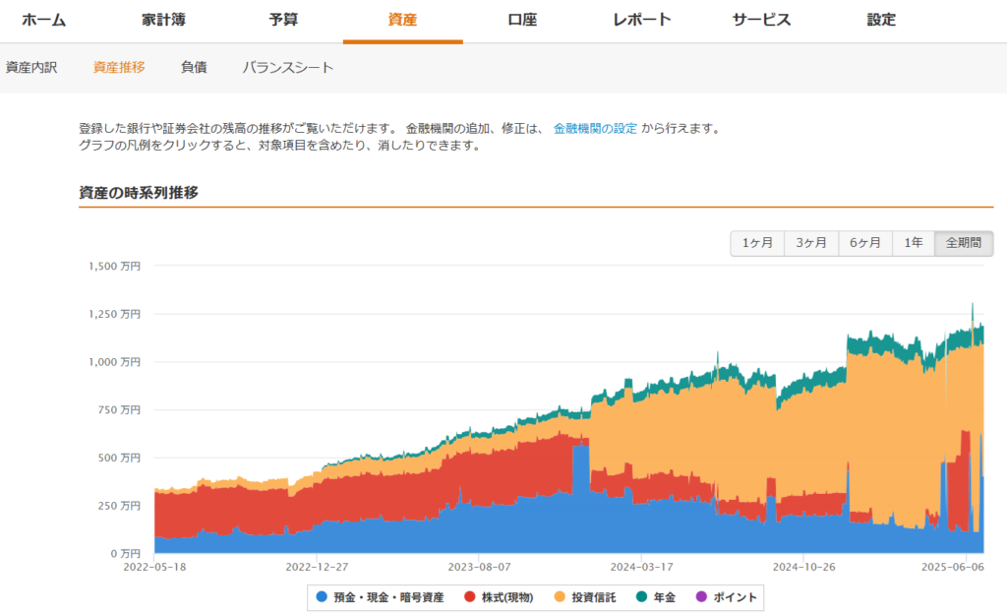Screen dimensions: 1007x614
Task: Toggle the green 年金 legend dot
Action: 641,596
